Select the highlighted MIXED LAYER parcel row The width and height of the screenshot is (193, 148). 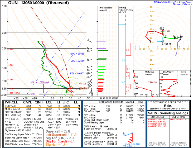40,108
